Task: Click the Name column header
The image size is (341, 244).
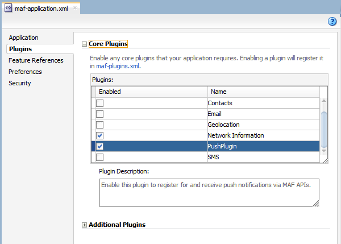Action: point(264,92)
